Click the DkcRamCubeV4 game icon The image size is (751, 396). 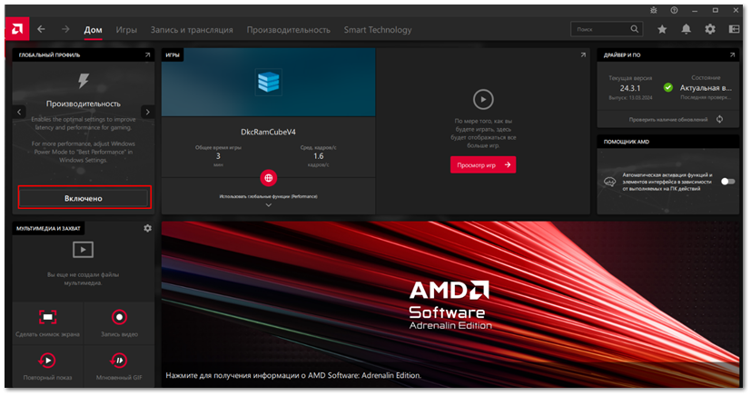click(x=268, y=82)
